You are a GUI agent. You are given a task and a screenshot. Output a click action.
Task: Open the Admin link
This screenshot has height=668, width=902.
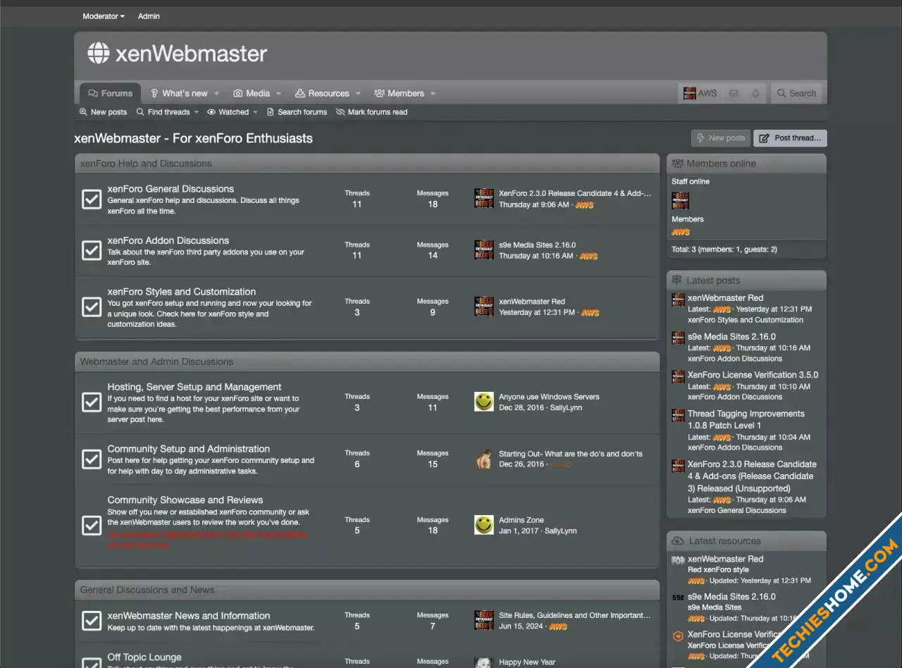point(149,16)
